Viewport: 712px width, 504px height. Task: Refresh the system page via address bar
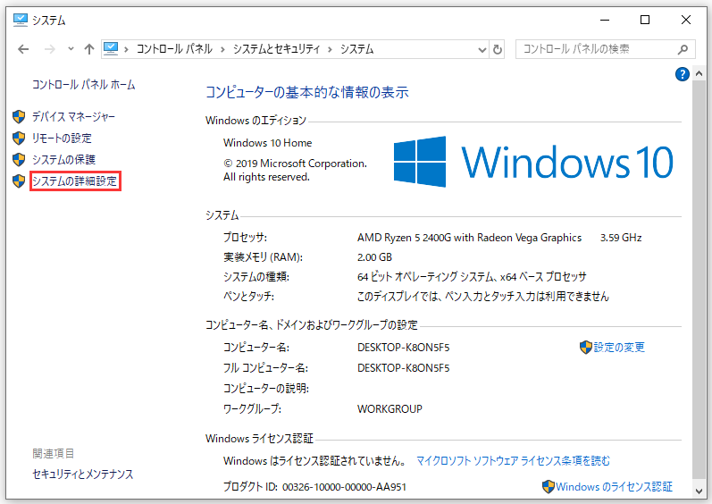click(x=498, y=49)
